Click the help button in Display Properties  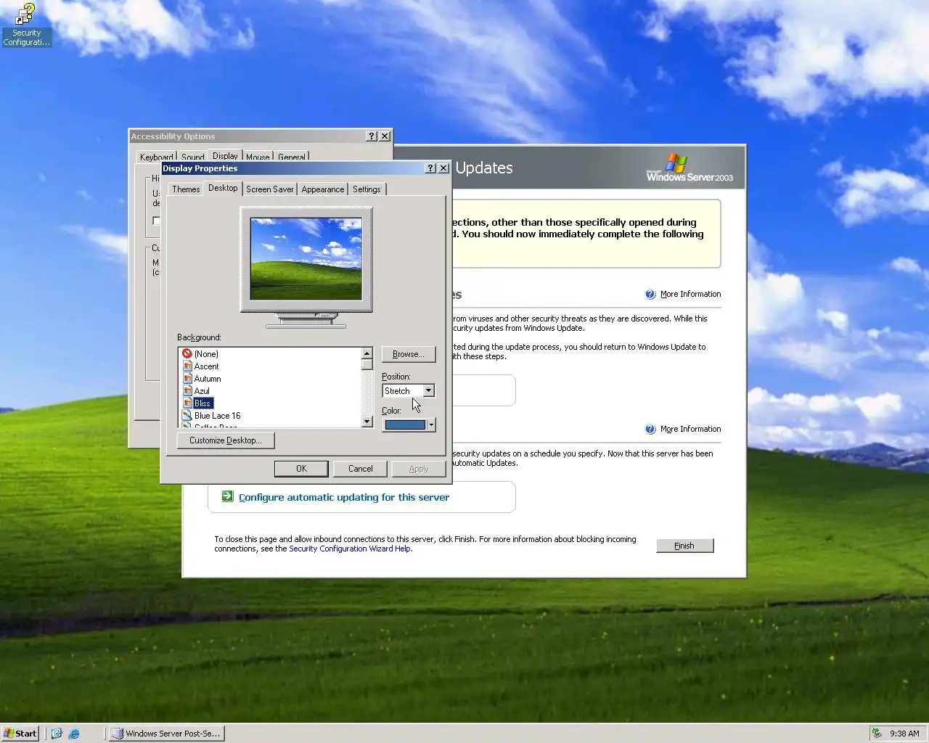(430, 168)
